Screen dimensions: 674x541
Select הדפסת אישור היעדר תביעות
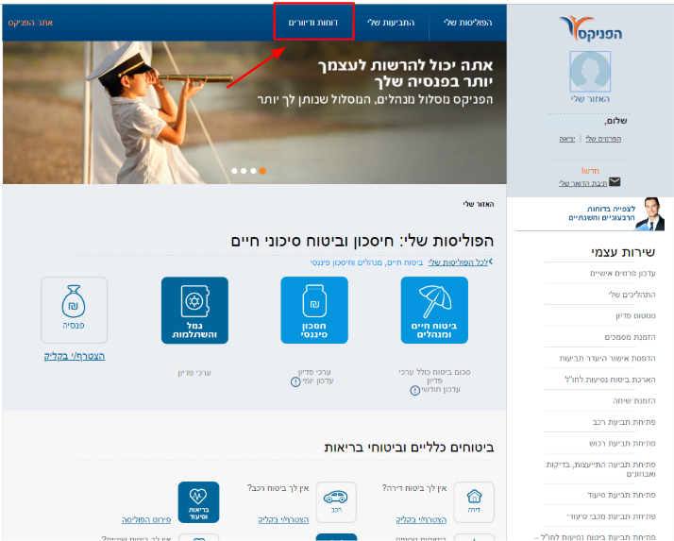[607, 358]
